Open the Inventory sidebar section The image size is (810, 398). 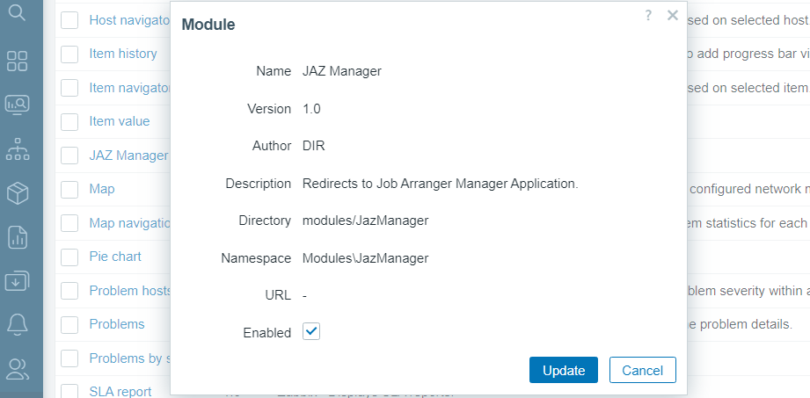[x=18, y=192]
